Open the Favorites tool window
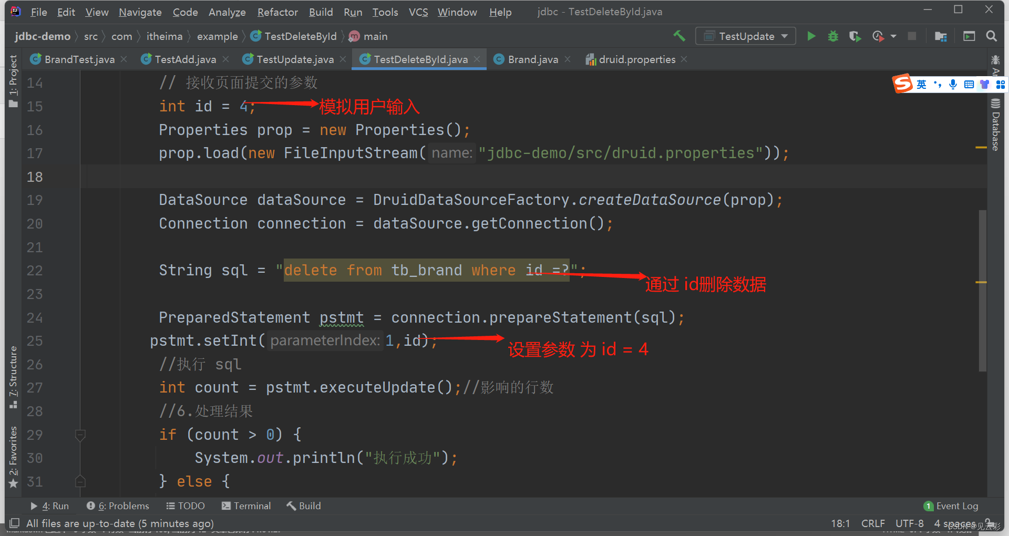 tap(13, 457)
